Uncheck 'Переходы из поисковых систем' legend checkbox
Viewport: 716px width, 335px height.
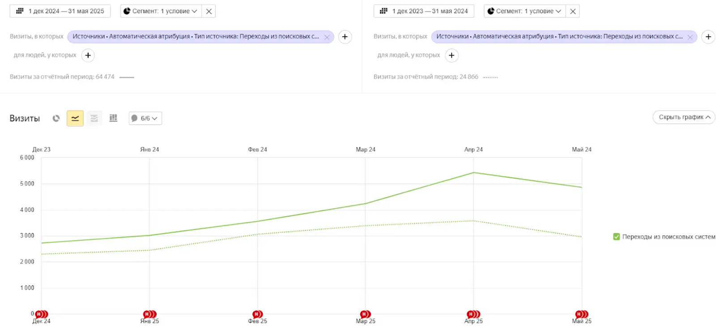pos(616,236)
